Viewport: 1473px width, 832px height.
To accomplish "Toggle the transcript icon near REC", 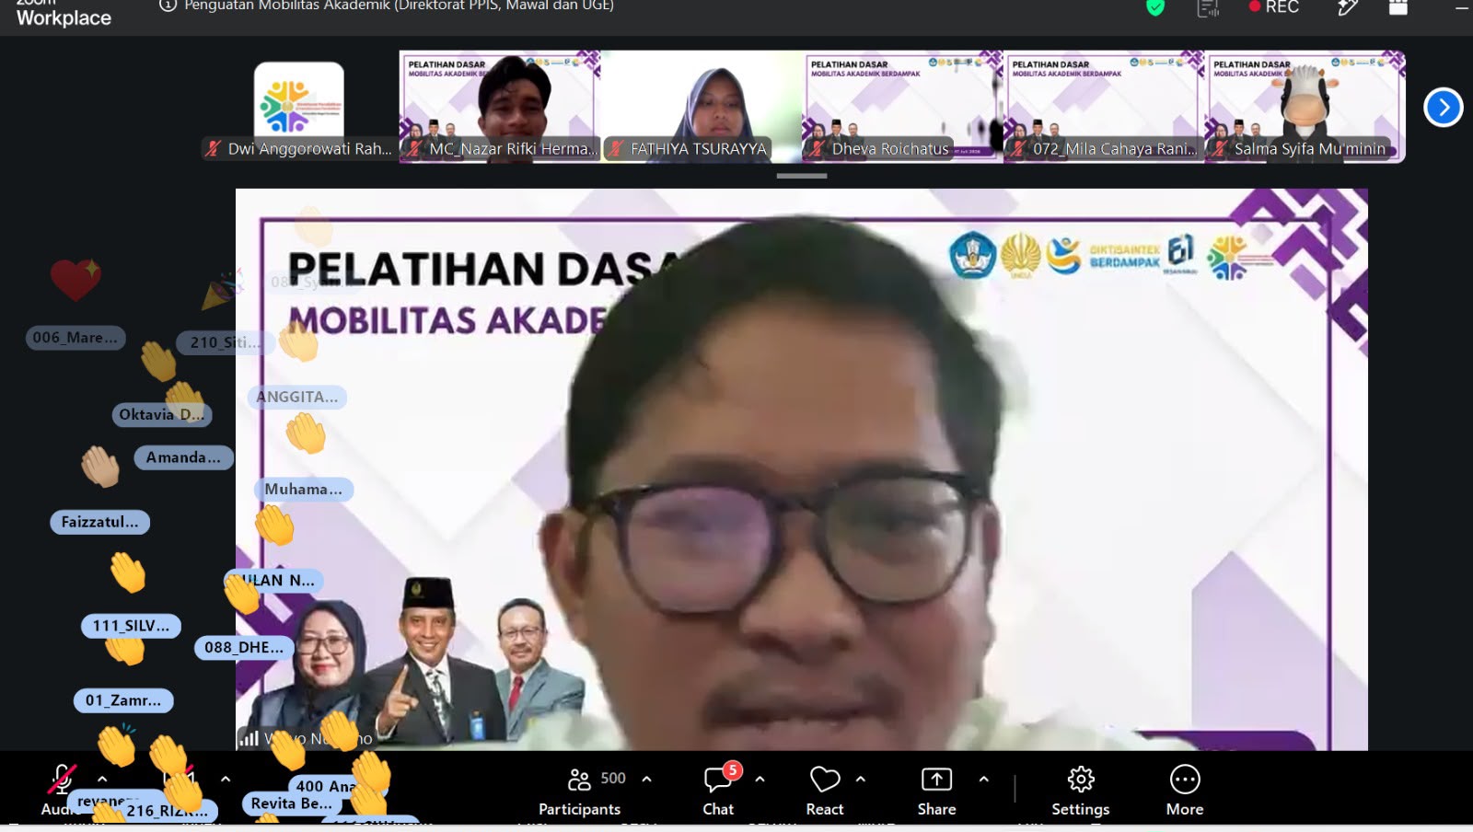I will tap(1207, 7).
